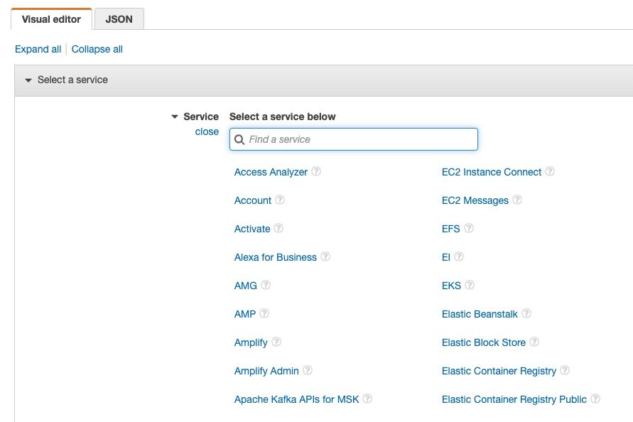
Task: Open help icon next to Access Analyzer
Action: tap(316, 172)
